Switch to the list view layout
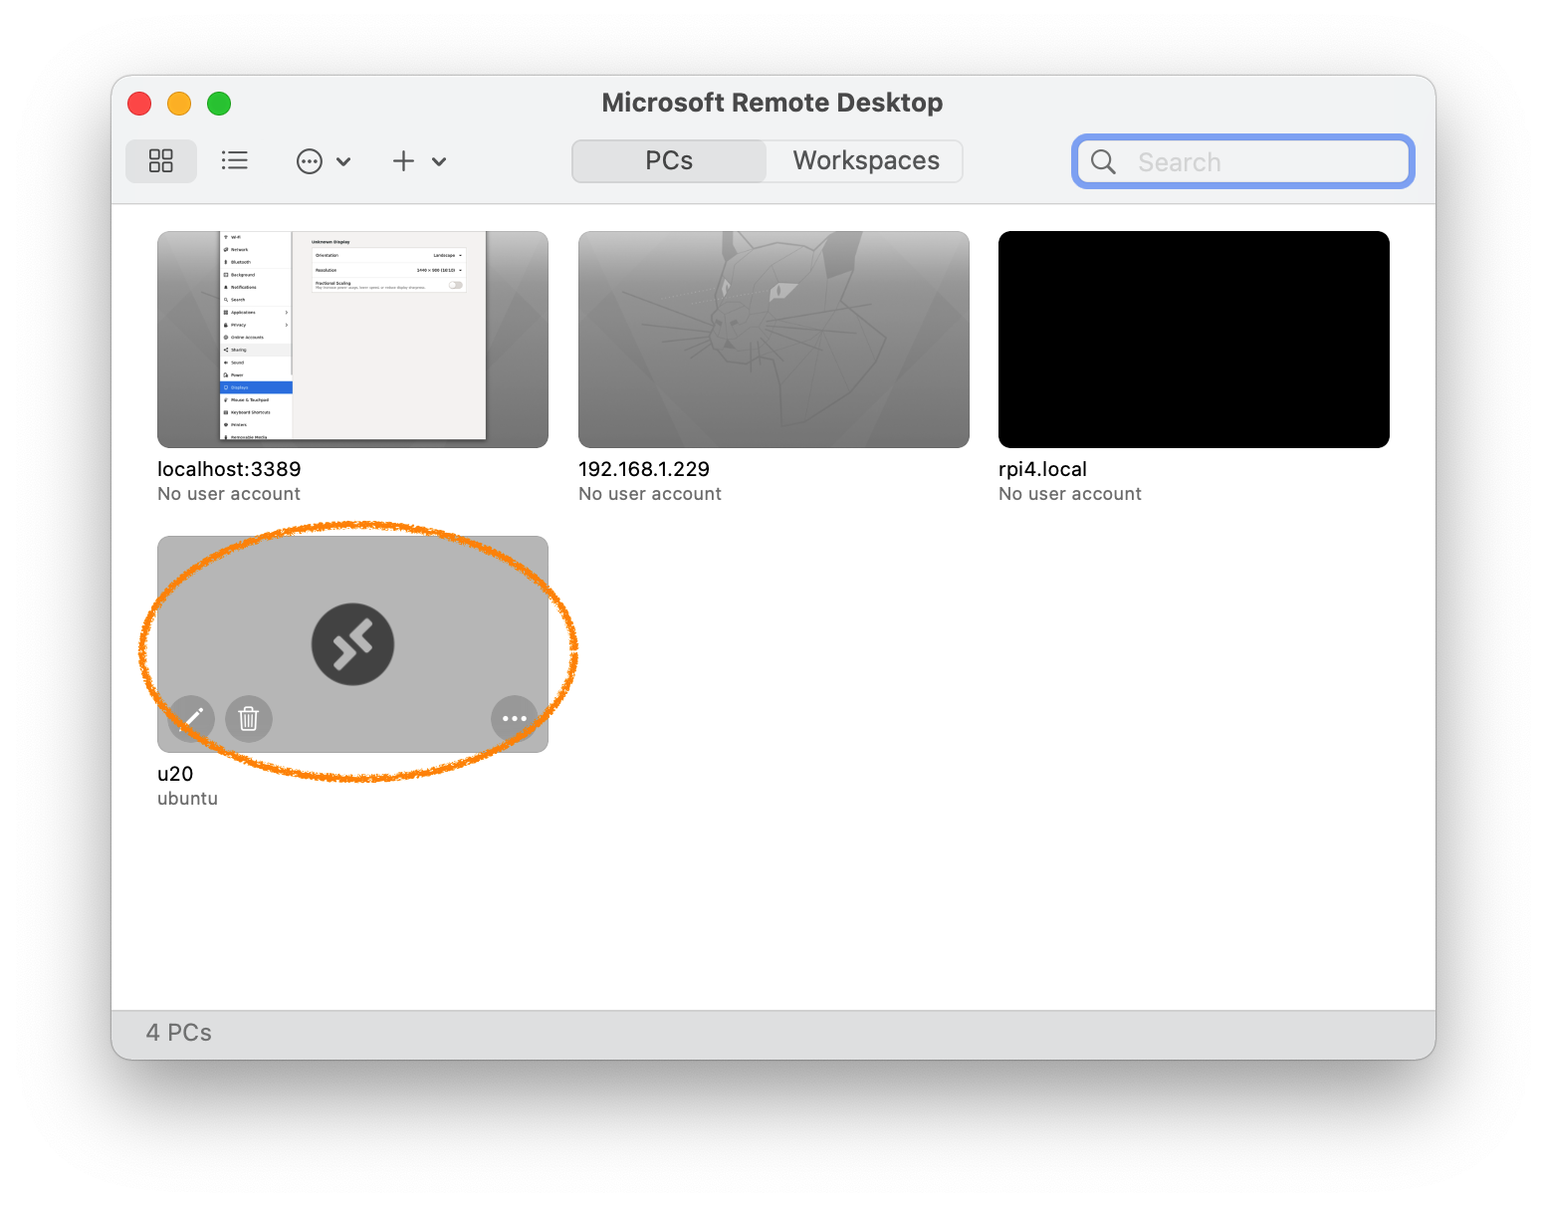The width and height of the screenshot is (1547, 1207). (235, 160)
